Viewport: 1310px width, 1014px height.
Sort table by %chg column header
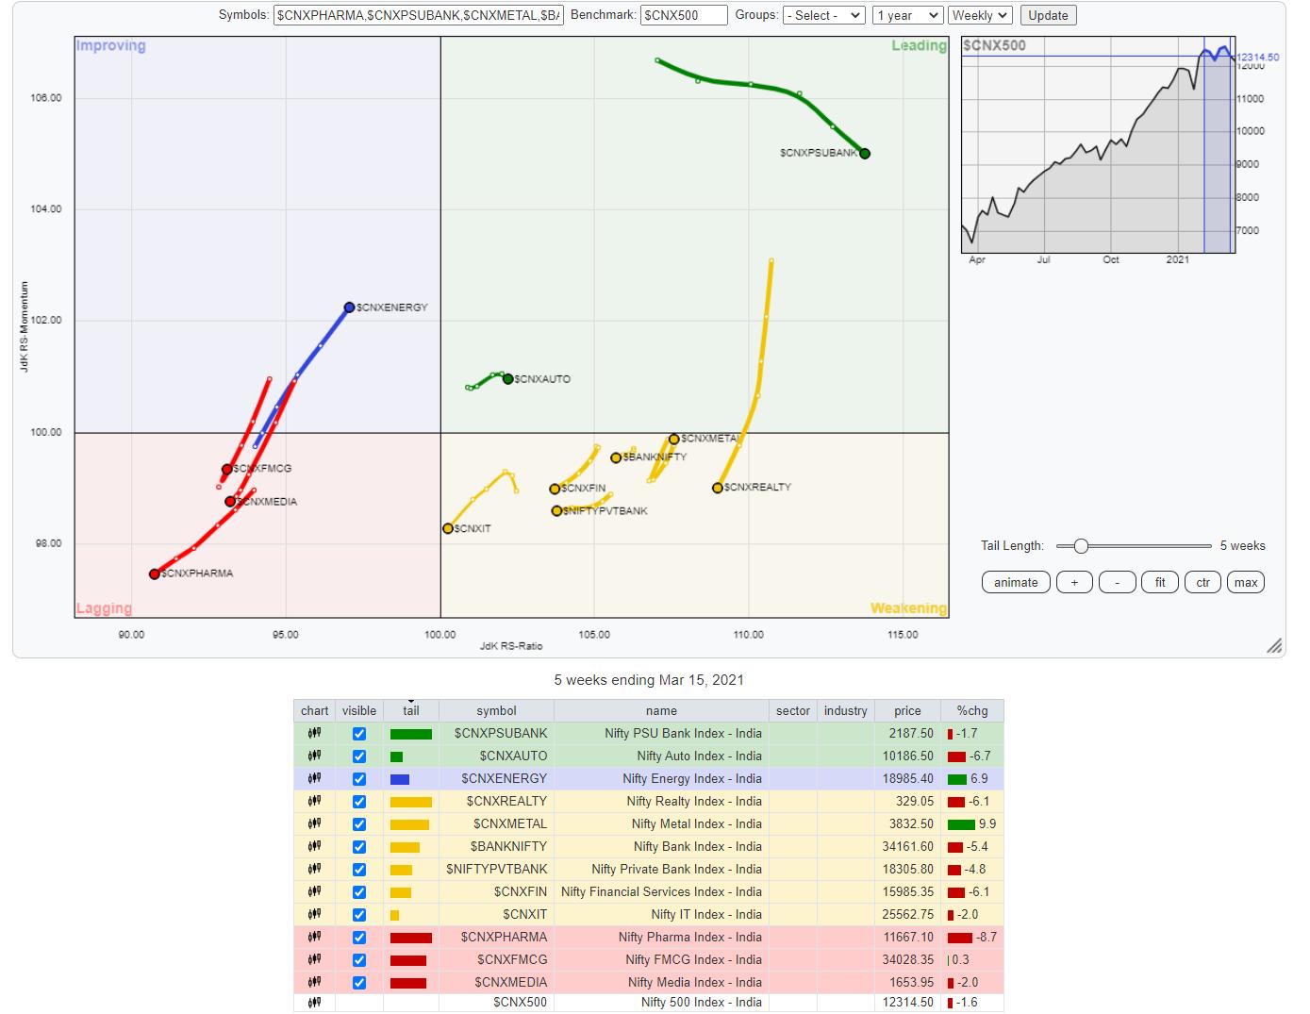point(971,711)
